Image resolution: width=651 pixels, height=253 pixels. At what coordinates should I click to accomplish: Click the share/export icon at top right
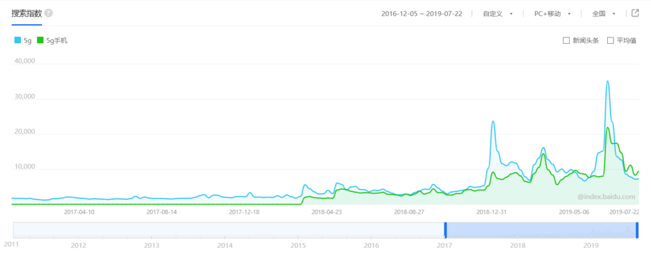635,13
